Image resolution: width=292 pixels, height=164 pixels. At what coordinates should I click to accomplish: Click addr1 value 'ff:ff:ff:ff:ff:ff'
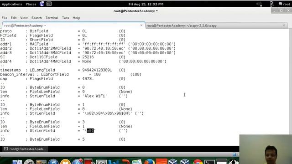(x=104, y=44)
